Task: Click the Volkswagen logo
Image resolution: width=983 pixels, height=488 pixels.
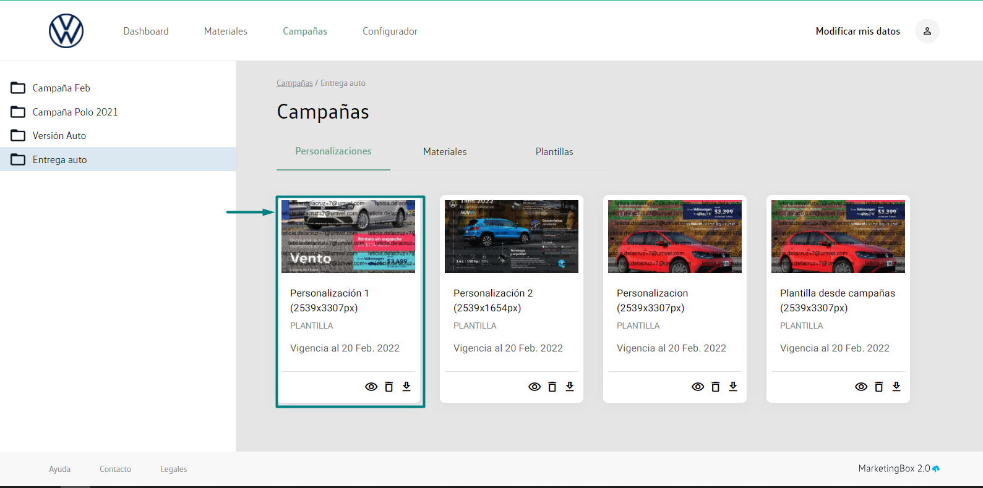Action: [66, 31]
